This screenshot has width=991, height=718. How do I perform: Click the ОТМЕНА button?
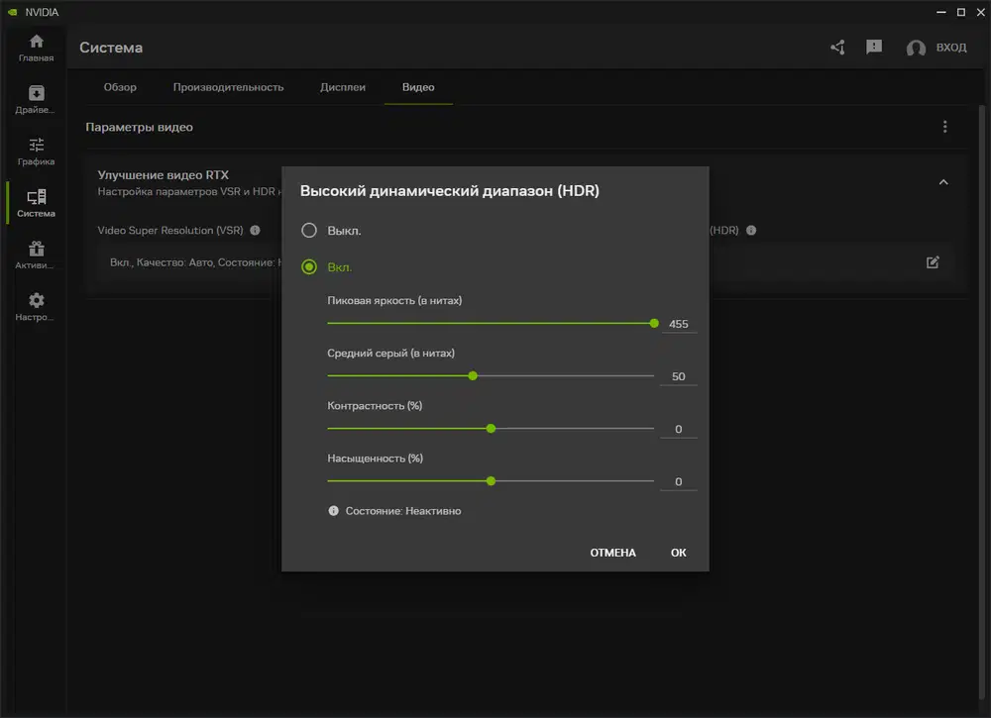click(x=612, y=553)
